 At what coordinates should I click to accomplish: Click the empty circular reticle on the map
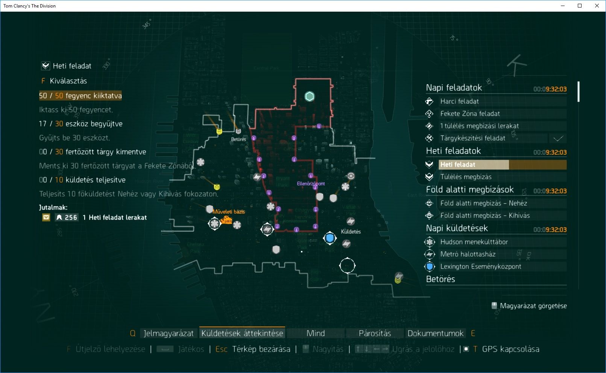pyautogui.click(x=347, y=266)
